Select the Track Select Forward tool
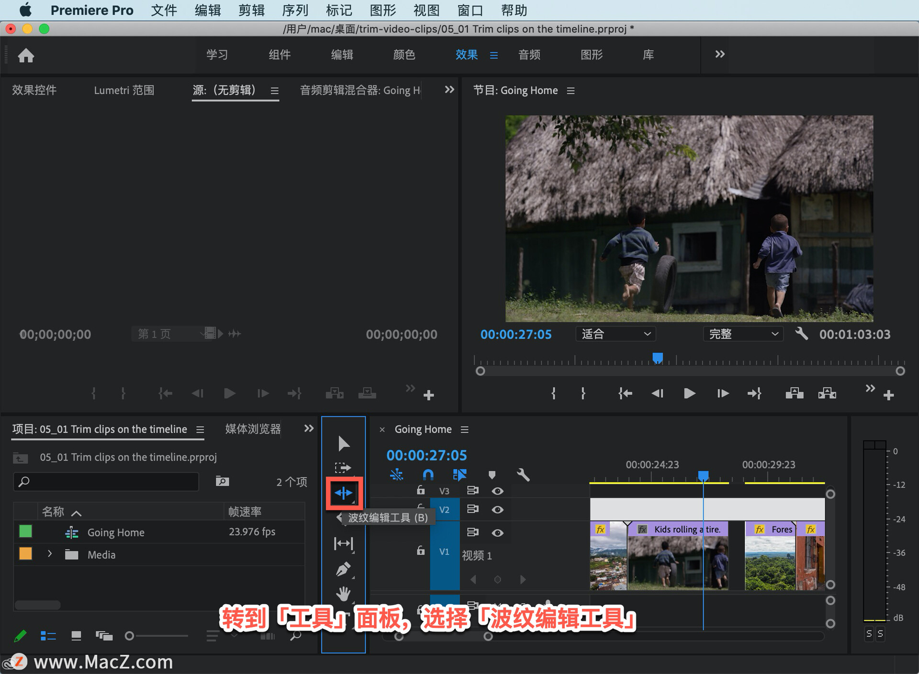The width and height of the screenshot is (919, 674). 343,468
